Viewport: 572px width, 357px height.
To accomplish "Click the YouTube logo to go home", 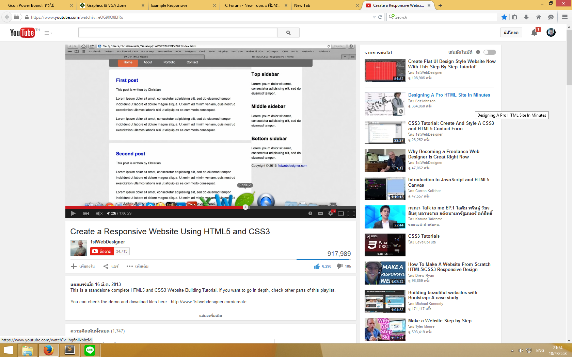I will [22, 33].
